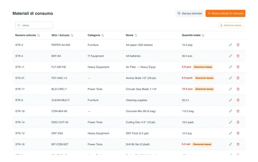Edit the Cleaning supplies item
This screenshot has width=258, height=162.
[230, 100]
